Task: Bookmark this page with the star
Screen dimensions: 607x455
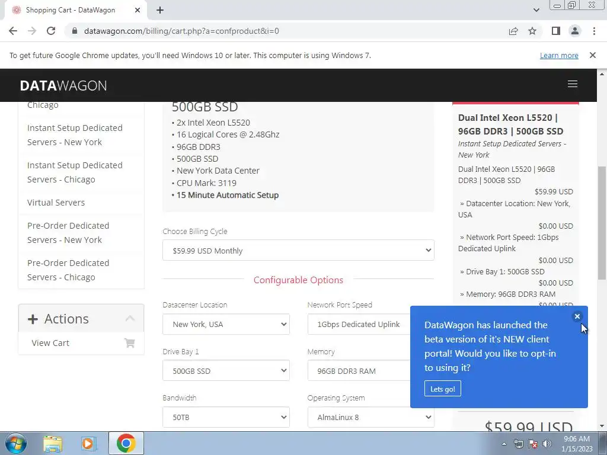Action: point(532,31)
